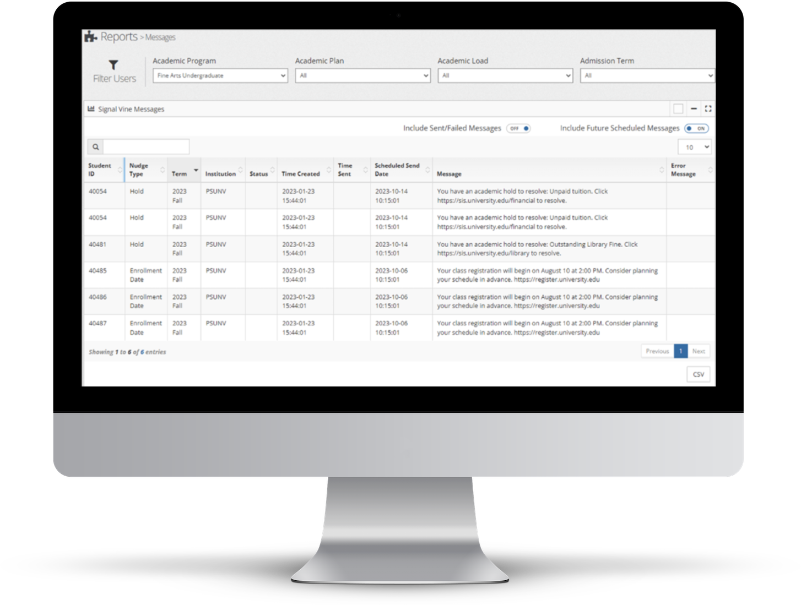Screen dimensions: 801x605
Task: Select page 1 in pagination
Action: point(680,351)
